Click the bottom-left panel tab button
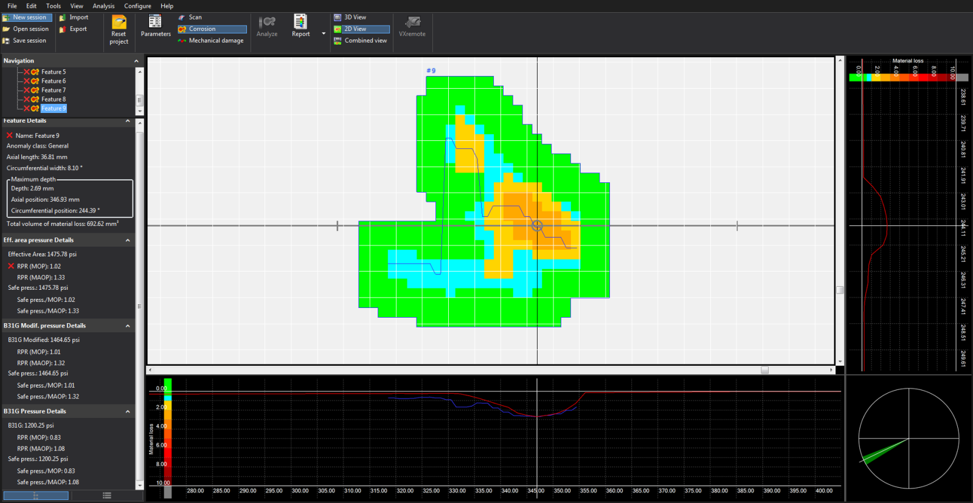The image size is (973, 503). (35, 496)
